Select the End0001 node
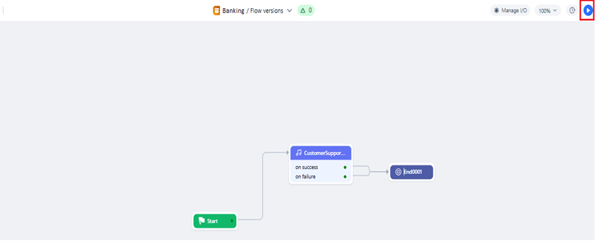 point(411,172)
